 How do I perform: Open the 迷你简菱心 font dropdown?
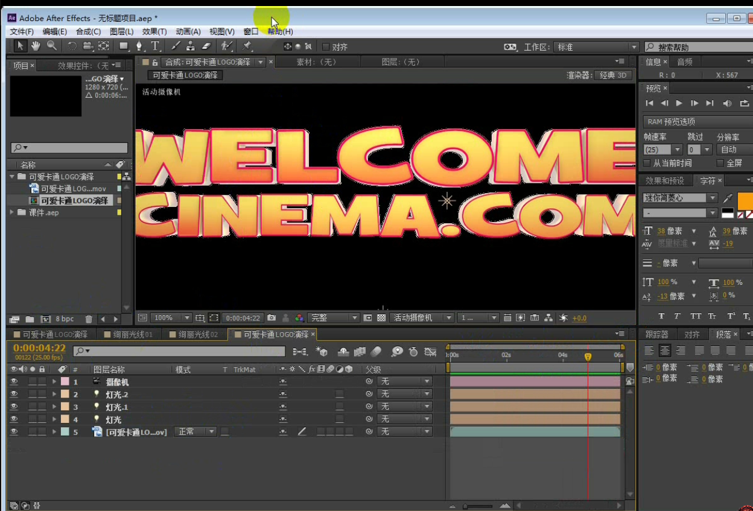(x=680, y=198)
